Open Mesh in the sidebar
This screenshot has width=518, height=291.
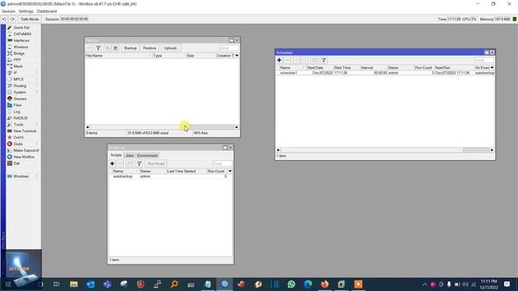click(18, 66)
